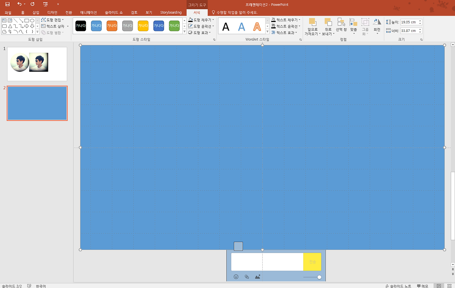455x288 pixels.
Task: Open the 도형 편집 dropdown
Action: (x=53, y=20)
